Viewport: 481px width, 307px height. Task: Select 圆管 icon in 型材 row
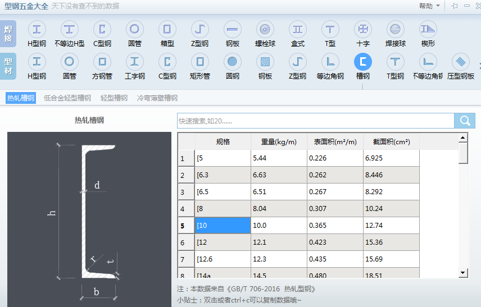coord(69,62)
